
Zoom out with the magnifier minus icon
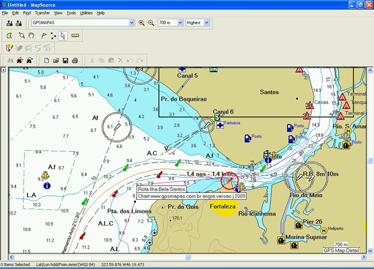point(150,23)
